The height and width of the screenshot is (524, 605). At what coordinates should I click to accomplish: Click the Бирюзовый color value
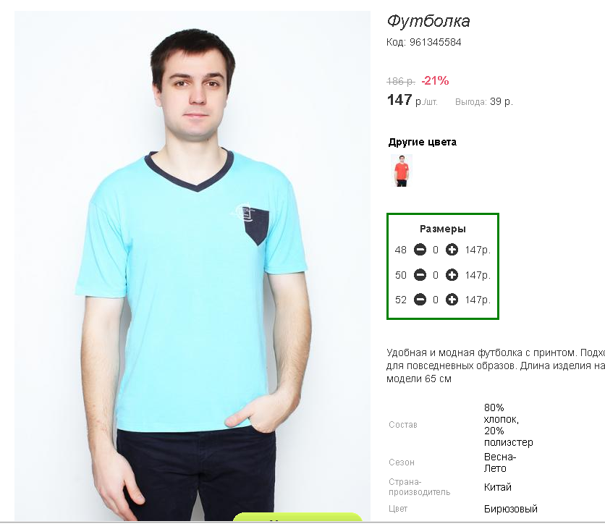click(510, 509)
